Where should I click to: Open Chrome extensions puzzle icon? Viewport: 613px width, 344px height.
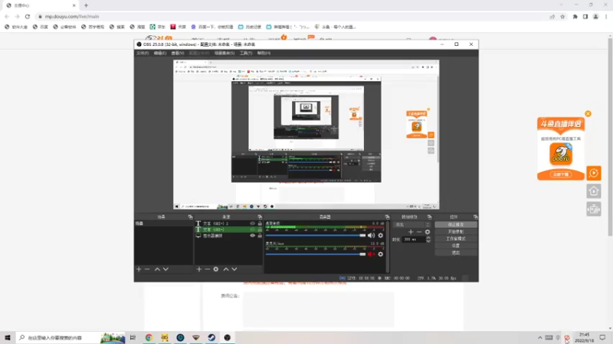pyautogui.click(x=575, y=16)
